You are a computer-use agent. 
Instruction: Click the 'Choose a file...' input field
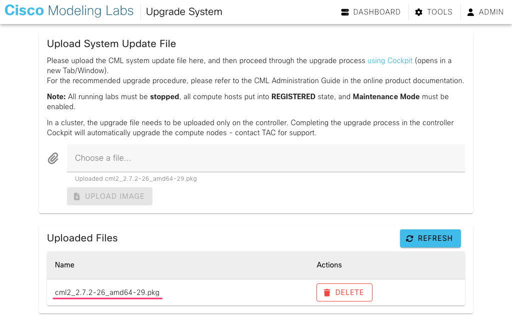266,158
